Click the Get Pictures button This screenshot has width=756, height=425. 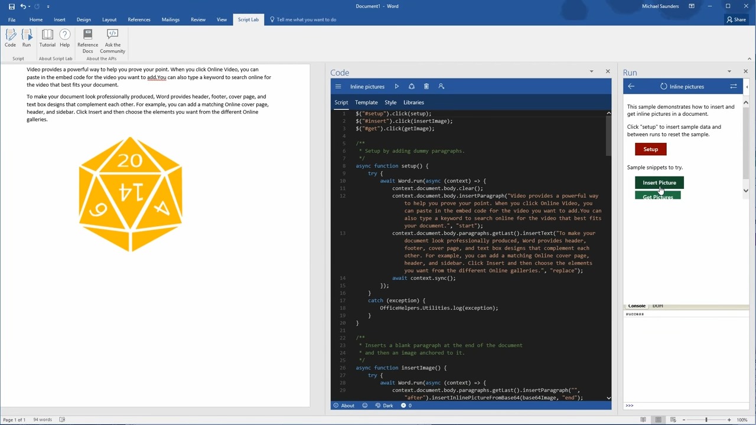pyautogui.click(x=658, y=197)
